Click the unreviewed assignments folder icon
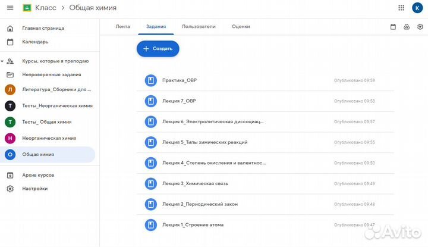This screenshot has width=428, height=247. click(x=10, y=74)
